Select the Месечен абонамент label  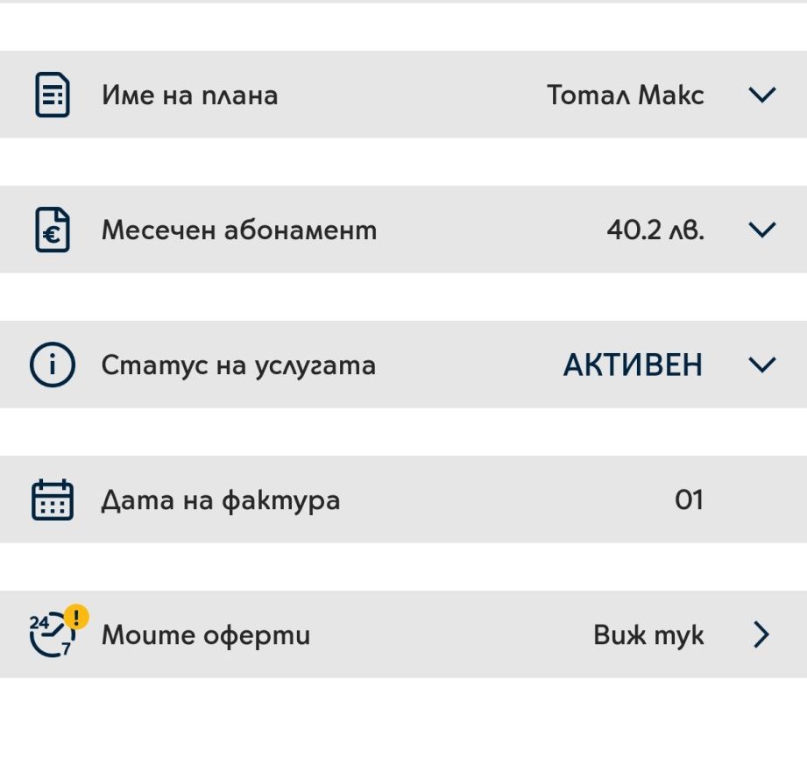[x=239, y=230]
